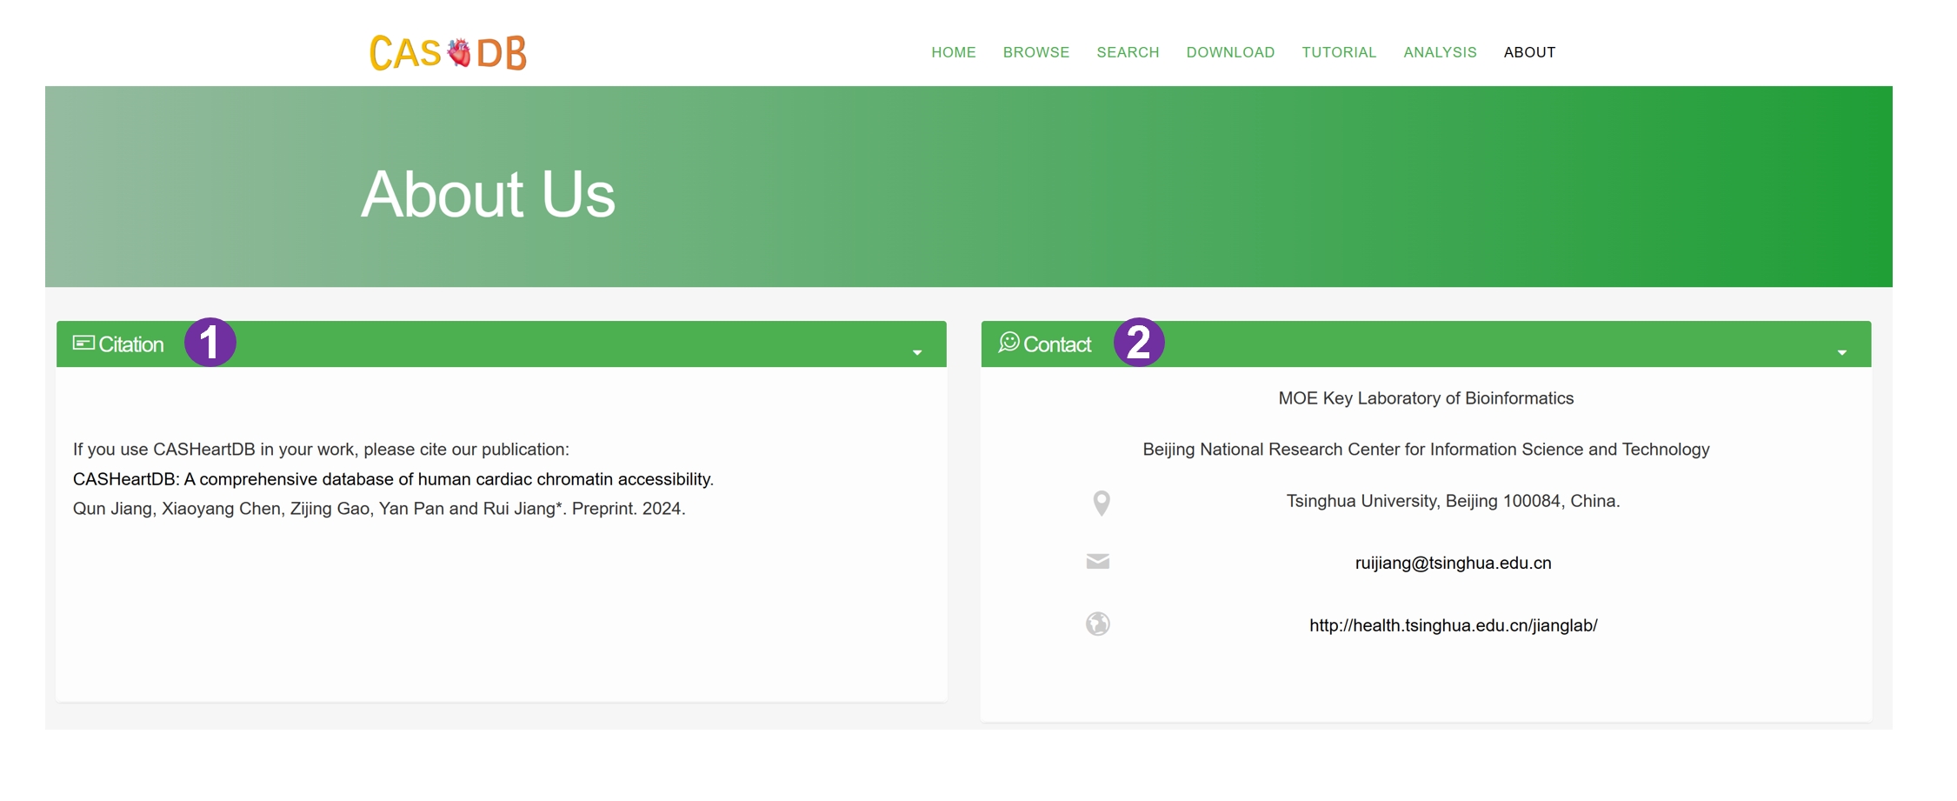Click the globe website icon

[x=1097, y=624]
